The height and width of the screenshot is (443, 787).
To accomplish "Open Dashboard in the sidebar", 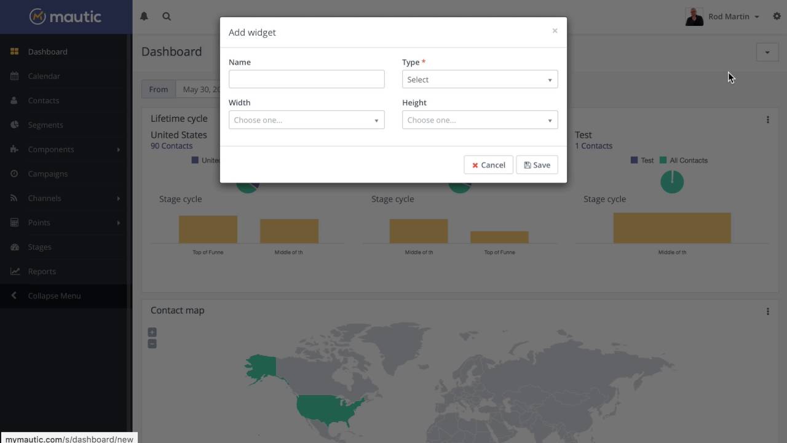I will coord(47,52).
